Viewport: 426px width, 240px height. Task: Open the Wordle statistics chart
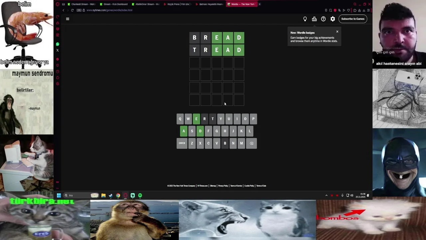pos(314,19)
